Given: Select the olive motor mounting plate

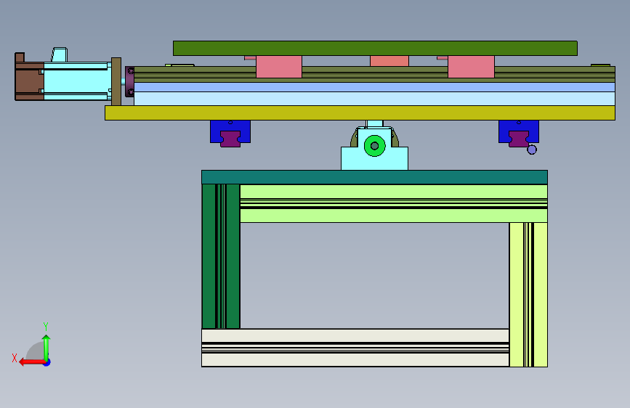Looking at the screenshot, I should (x=116, y=81).
